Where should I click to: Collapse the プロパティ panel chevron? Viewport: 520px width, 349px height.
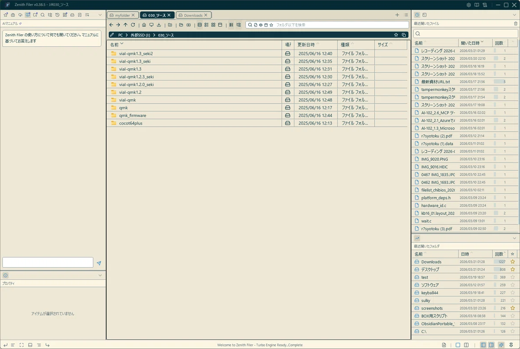tap(100, 275)
